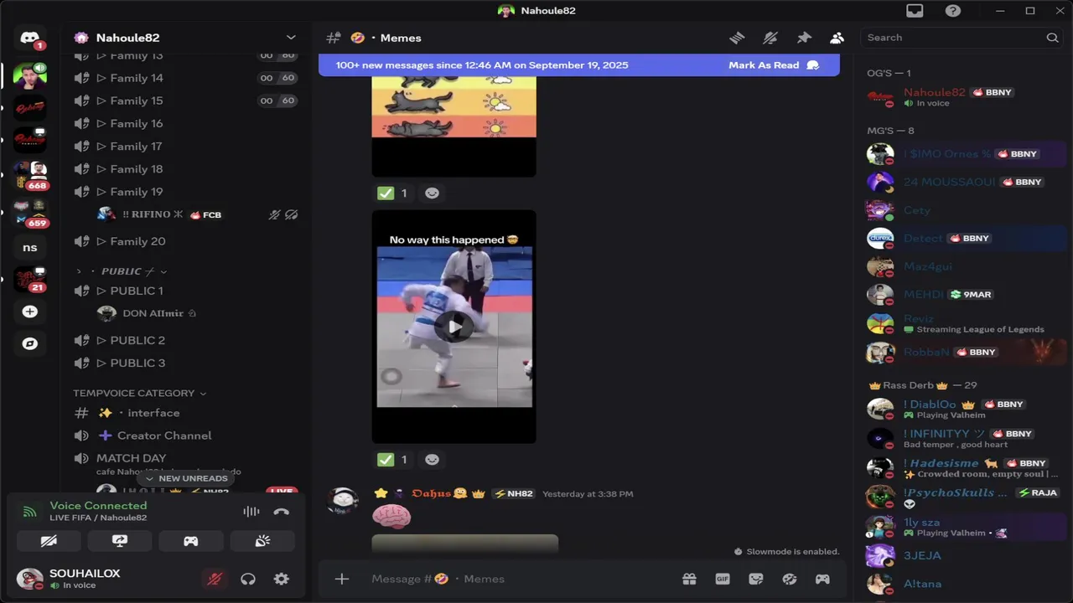Open sticker picker
1073x603 pixels.
click(756, 579)
